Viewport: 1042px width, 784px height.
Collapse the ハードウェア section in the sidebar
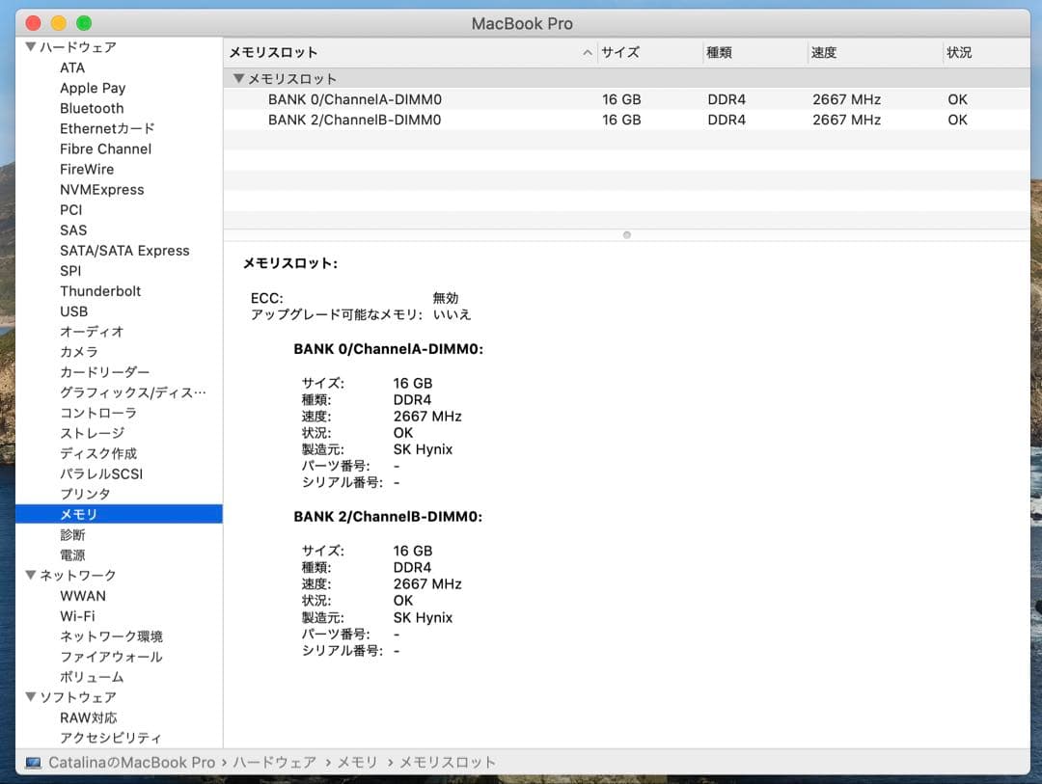point(30,46)
